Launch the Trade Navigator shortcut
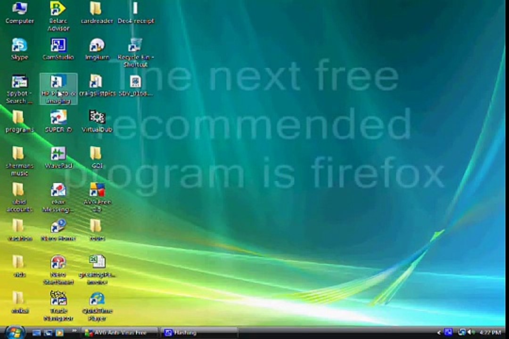The height and width of the screenshot is (339, 509). click(58, 307)
